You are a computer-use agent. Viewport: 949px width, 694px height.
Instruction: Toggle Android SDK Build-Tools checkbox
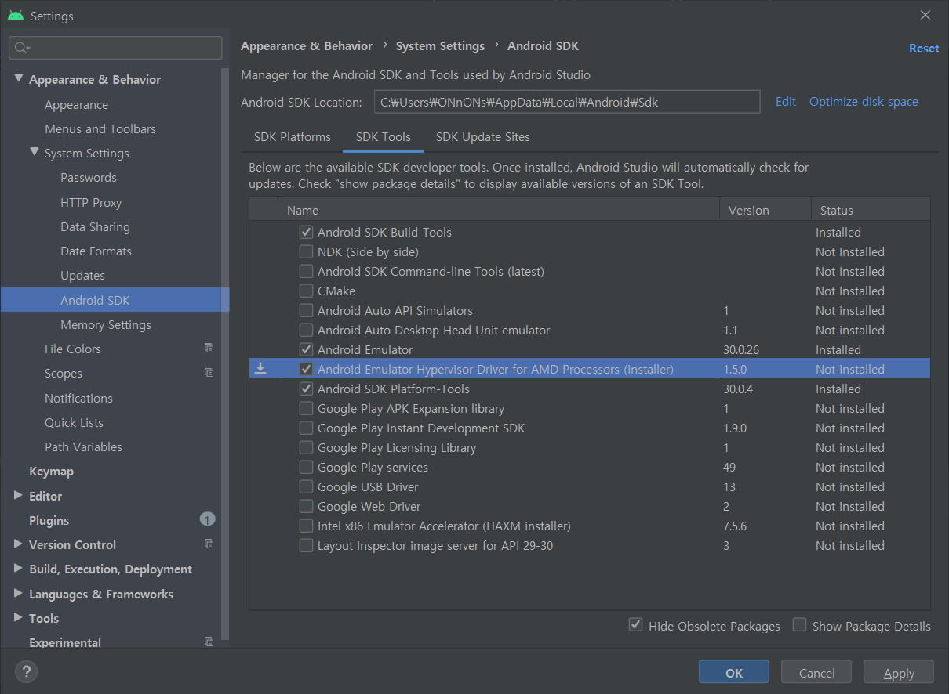point(306,232)
